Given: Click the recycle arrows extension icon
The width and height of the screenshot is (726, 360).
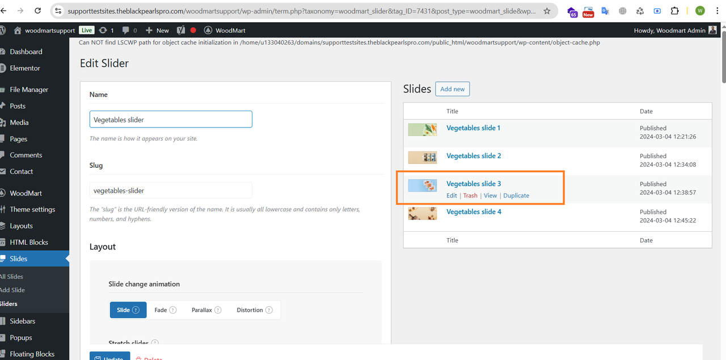Looking at the screenshot, I should click(640, 11).
